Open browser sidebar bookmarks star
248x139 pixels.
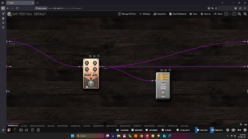[x=3, y=28]
